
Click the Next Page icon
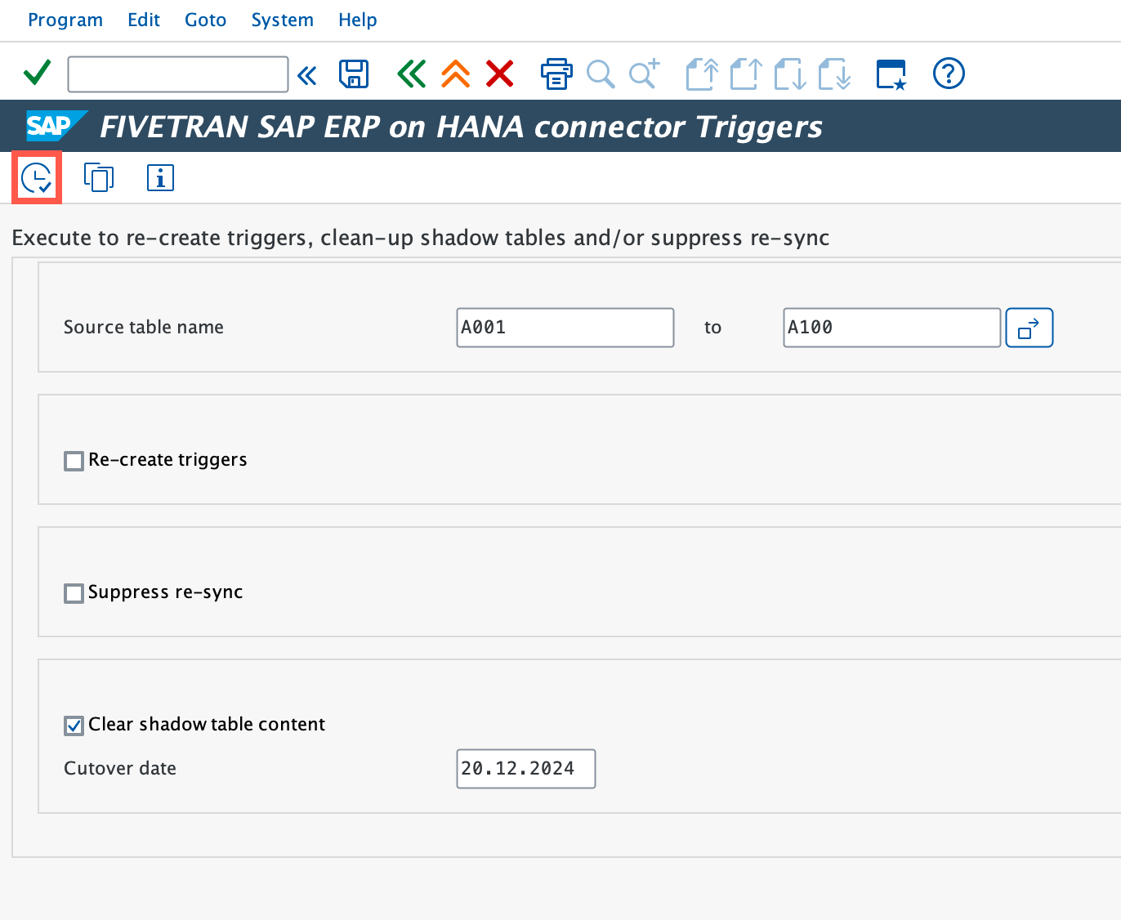[790, 74]
